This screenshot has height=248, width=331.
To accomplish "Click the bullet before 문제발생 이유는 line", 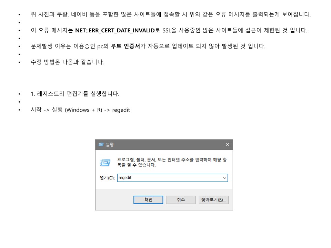I will click(19, 46).
